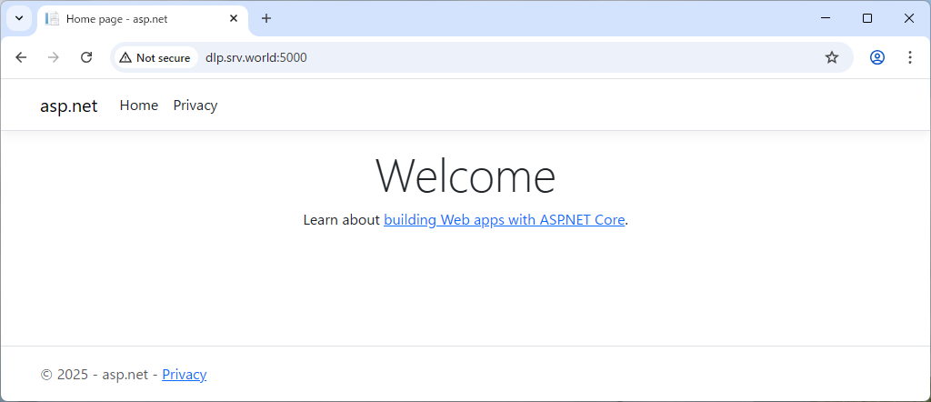The width and height of the screenshot is (931, 402).
Task: Minimize the browser window
Action: pos(825,18)
